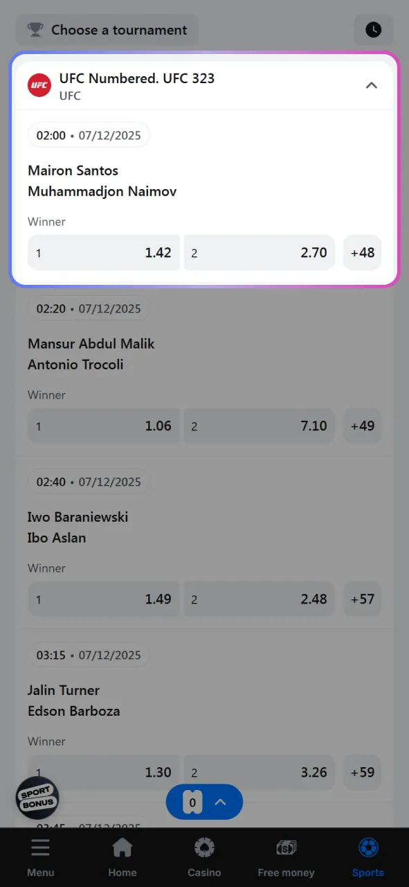Open the Sport Bonus badge

(x=37, y=798)
